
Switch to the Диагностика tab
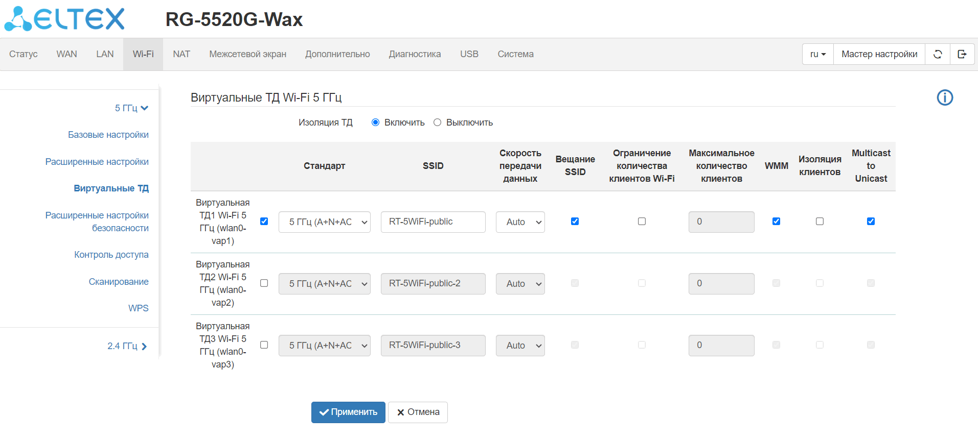click(x=415, y=54)
